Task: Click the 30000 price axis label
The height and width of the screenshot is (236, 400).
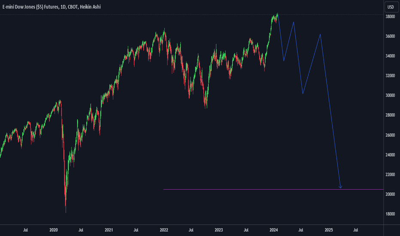Action: click(x=390, y=95)
